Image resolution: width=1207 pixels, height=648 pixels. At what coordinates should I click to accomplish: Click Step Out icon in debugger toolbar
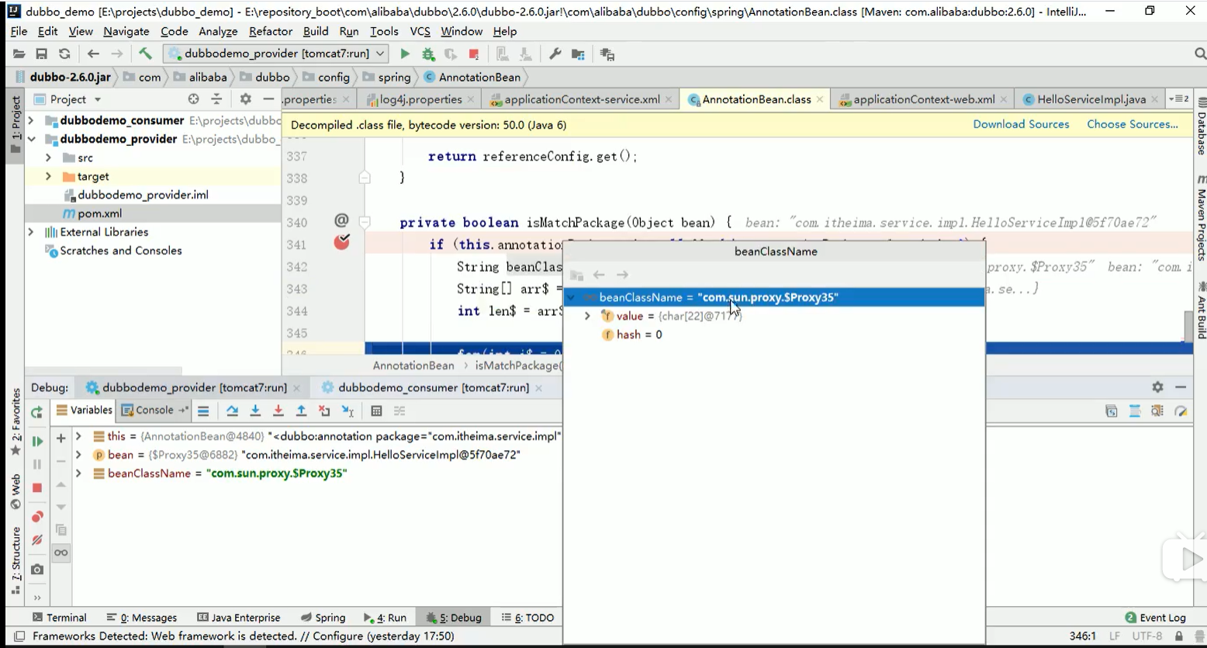[302, 411]
